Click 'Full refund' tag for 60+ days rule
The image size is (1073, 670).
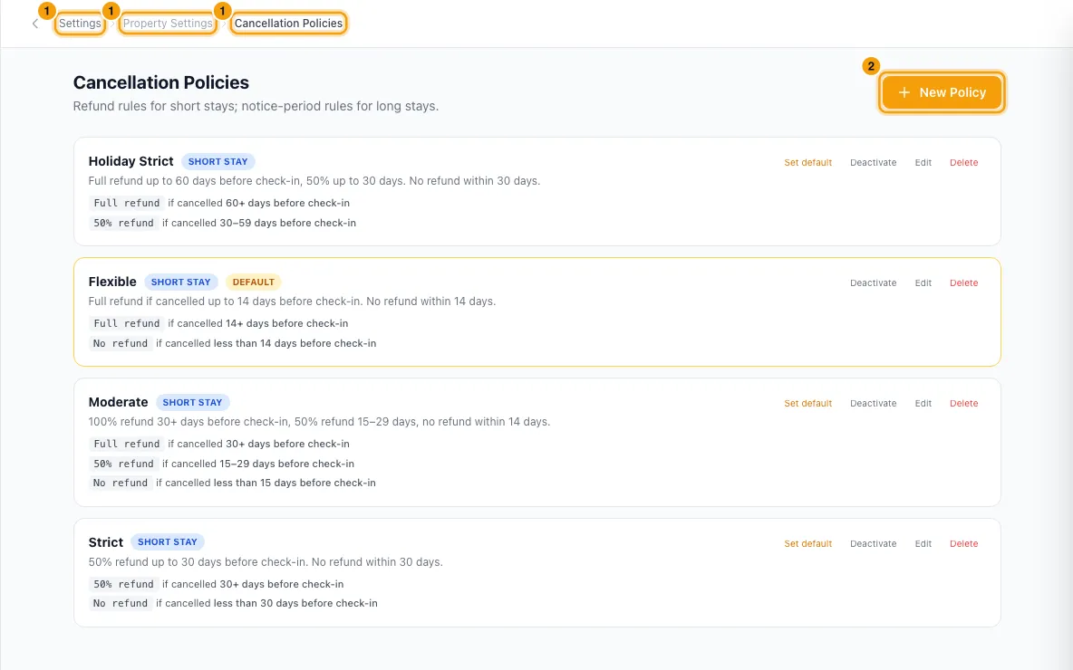(127, 203)
